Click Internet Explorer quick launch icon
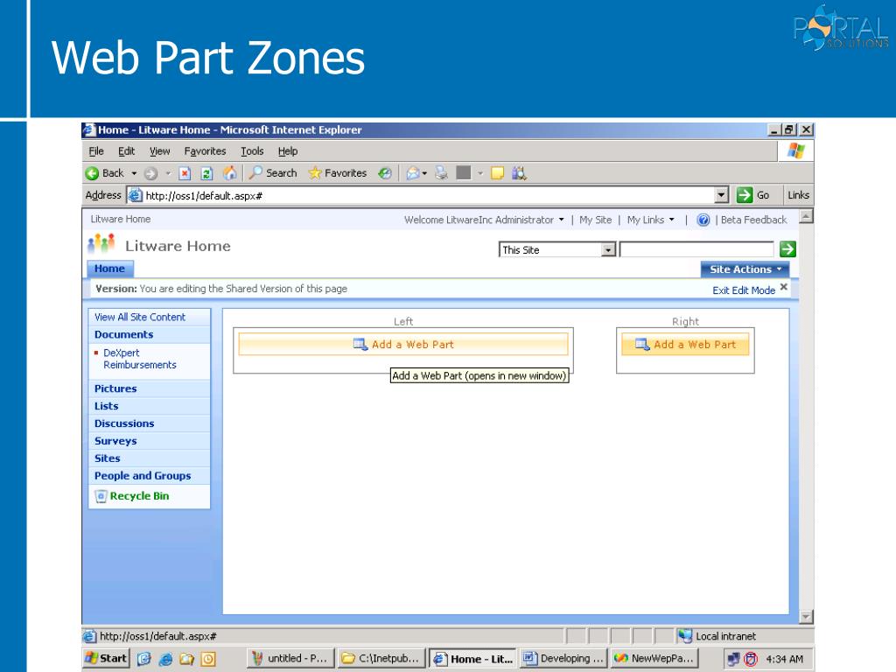Screen dimensions: 896x672 click(x=165, y=659)
